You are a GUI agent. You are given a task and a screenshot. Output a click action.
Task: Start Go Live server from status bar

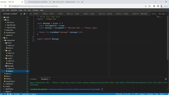tap(119, 94)
